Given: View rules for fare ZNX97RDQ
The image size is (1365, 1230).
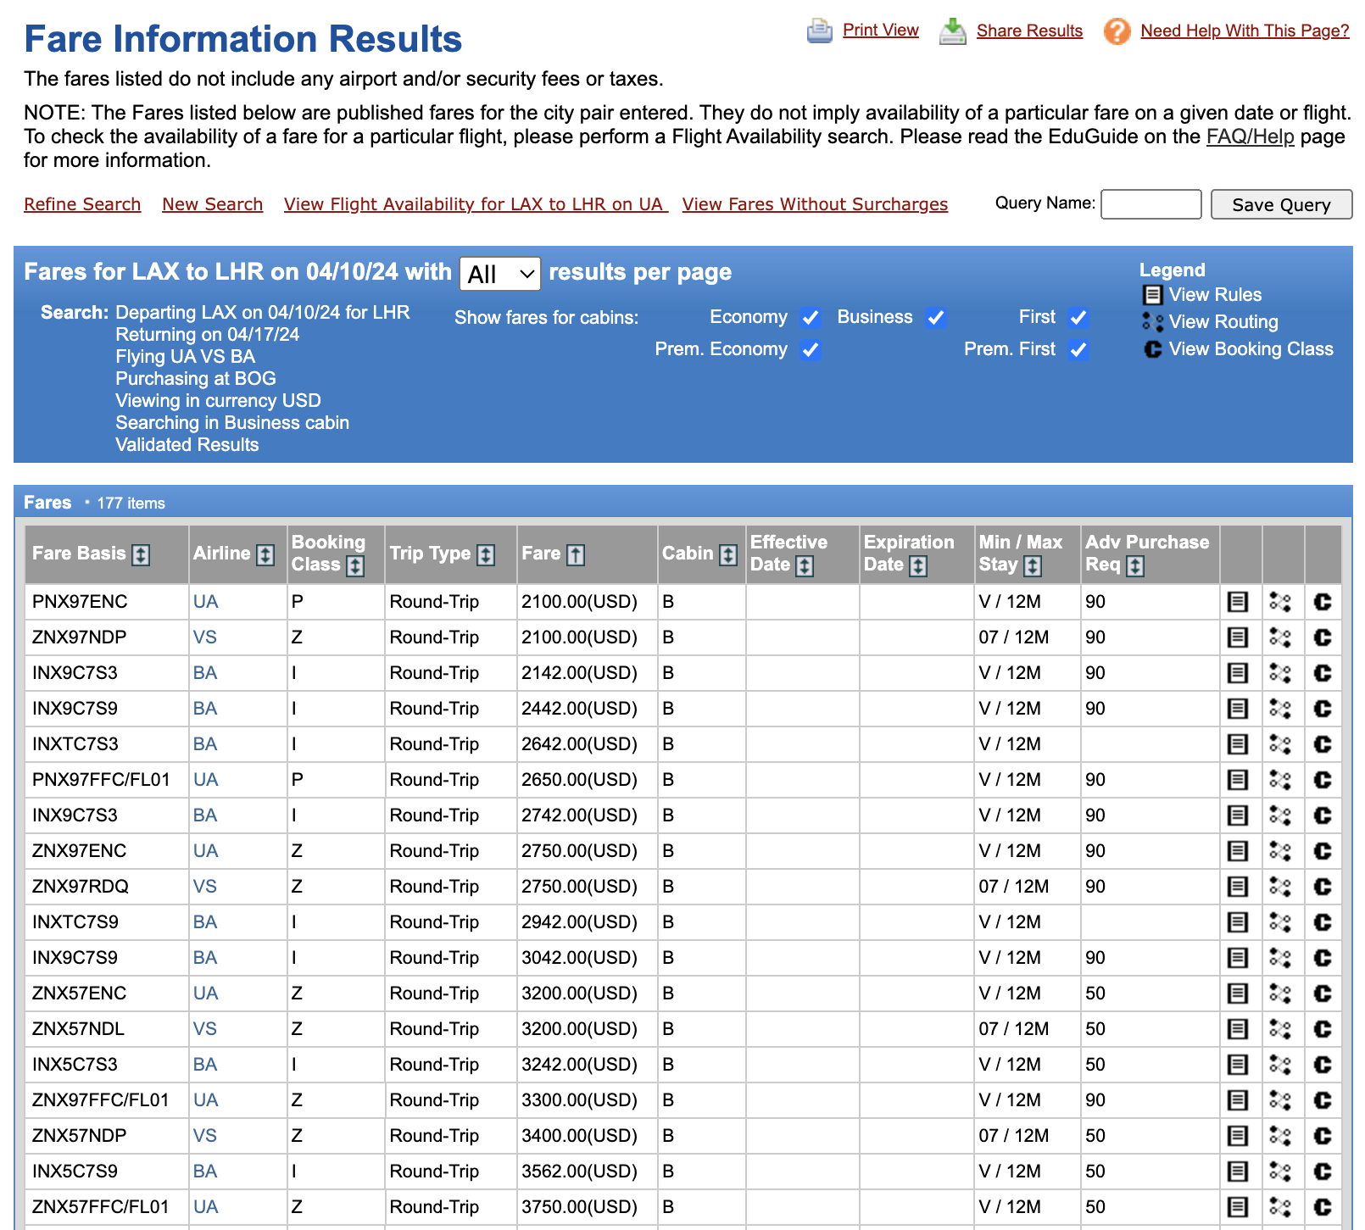Looking at the screenshot, I should pos(1238,887).
